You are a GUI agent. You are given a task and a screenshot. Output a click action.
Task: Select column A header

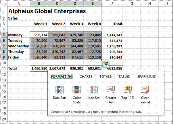coord(19,3)
